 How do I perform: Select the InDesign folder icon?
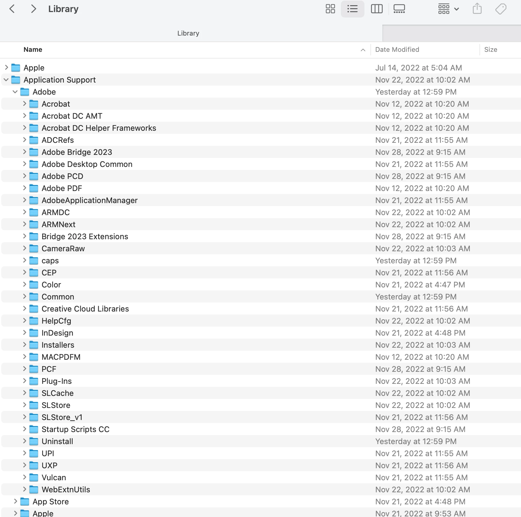pyautogui.click(x=34, y=333)
